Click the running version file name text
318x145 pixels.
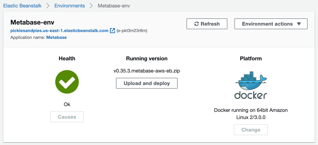[147, 71]
